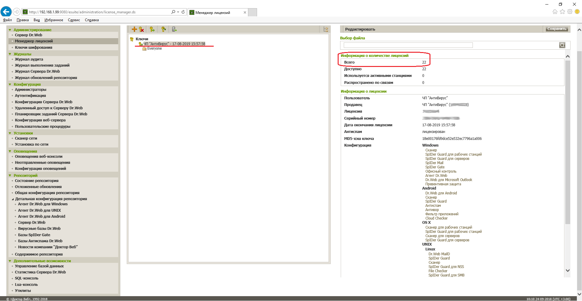Click the refresh page icon in address bar

(183, 12)
